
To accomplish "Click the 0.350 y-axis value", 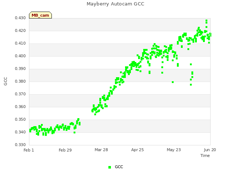I will click(x=20, y=119).
